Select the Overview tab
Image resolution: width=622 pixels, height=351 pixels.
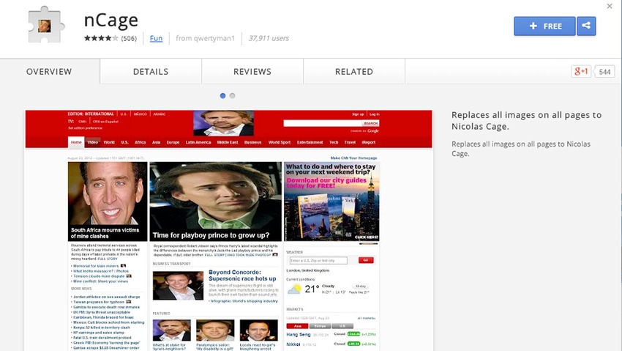(x=49, y=72)
